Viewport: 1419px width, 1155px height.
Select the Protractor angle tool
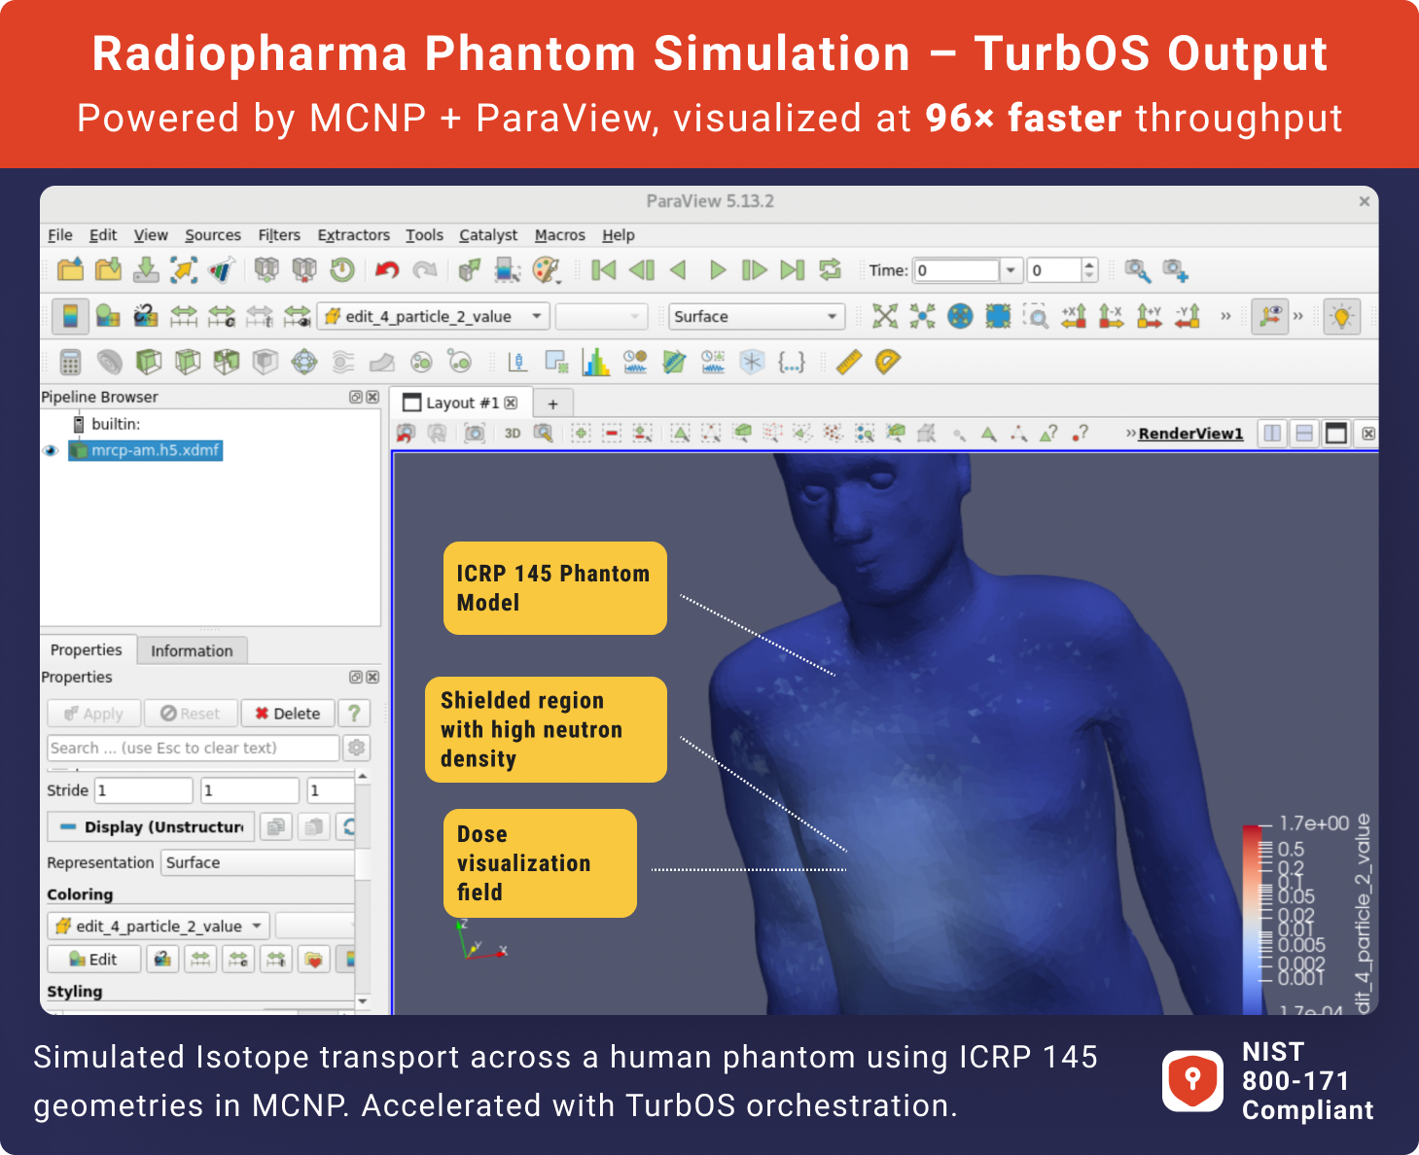[888, 362]
